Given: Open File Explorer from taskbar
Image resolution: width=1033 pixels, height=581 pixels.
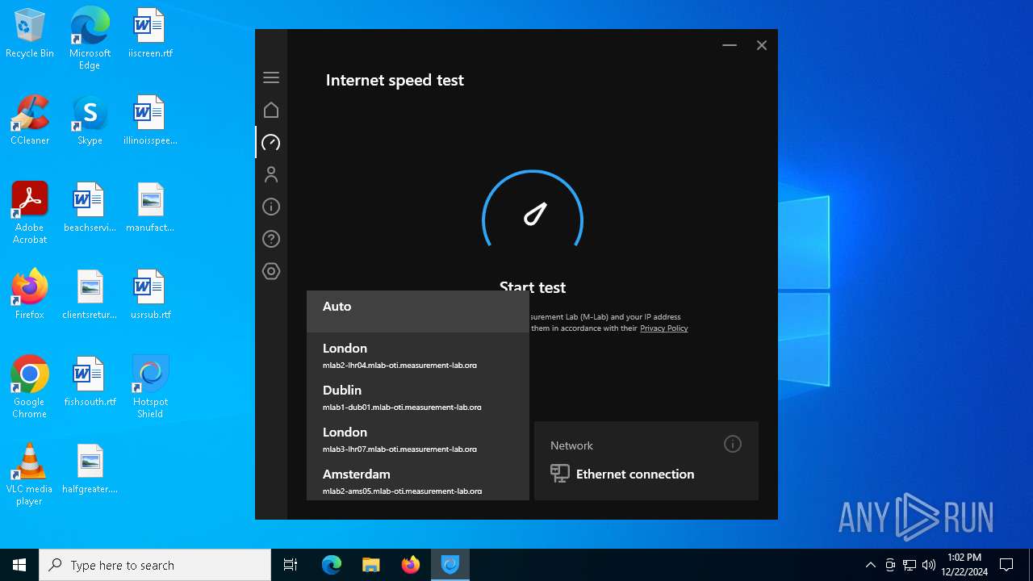Looking at the screenshot, I should 370,565.
